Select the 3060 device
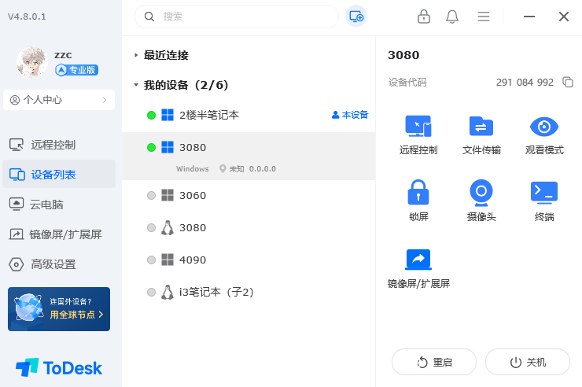Viewport: 582px width, 387px height. [x=249, y=196]
